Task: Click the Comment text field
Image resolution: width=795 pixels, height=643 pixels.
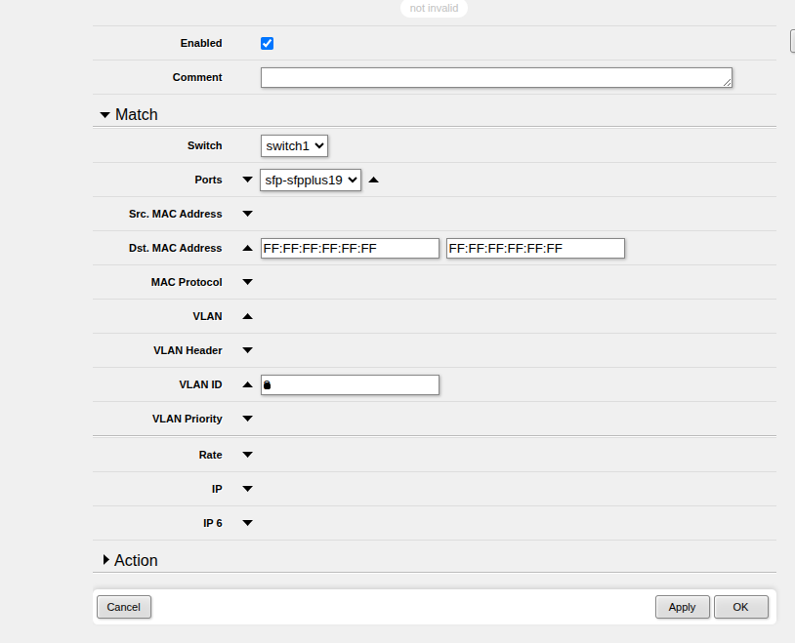Action: click(x=495, y=78)
